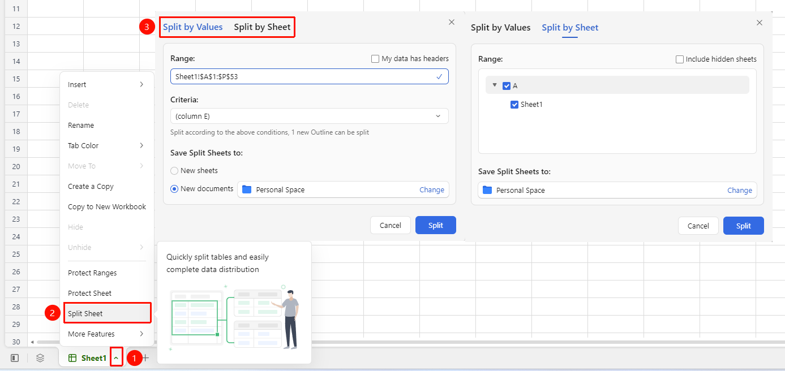This screenshot has width=785, height=371.
Task: Toggle the sidebar panel icon at bottom left
Action: (x=15, y=358)
